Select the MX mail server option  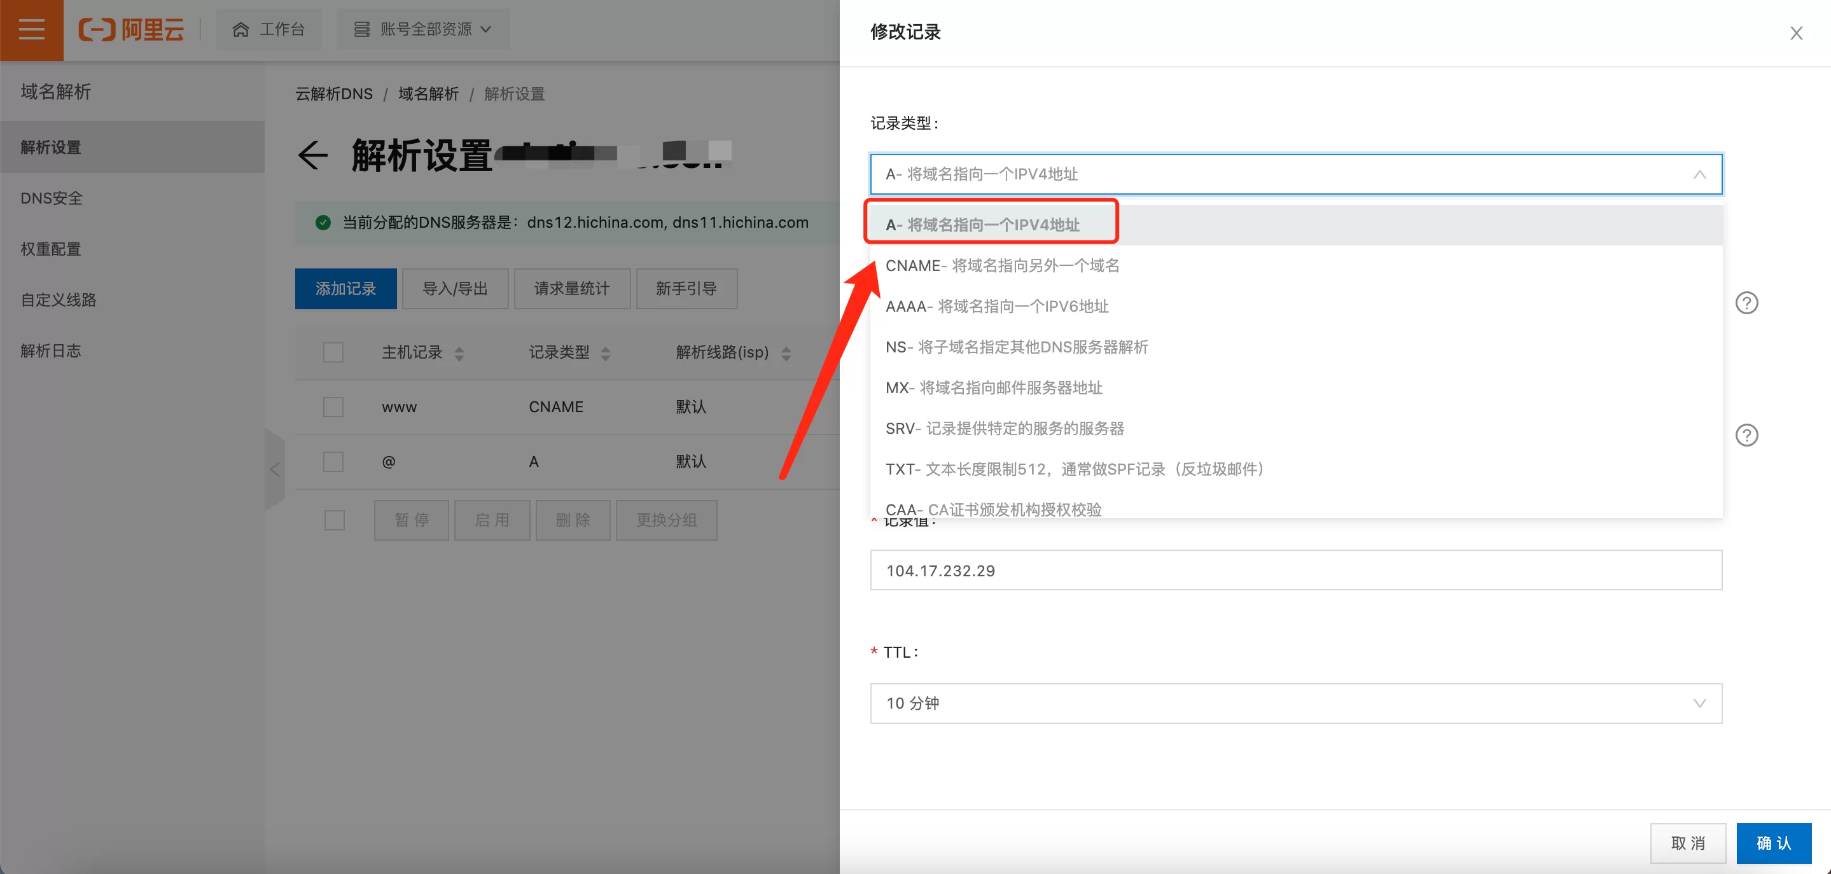(x=1296, y=387)
